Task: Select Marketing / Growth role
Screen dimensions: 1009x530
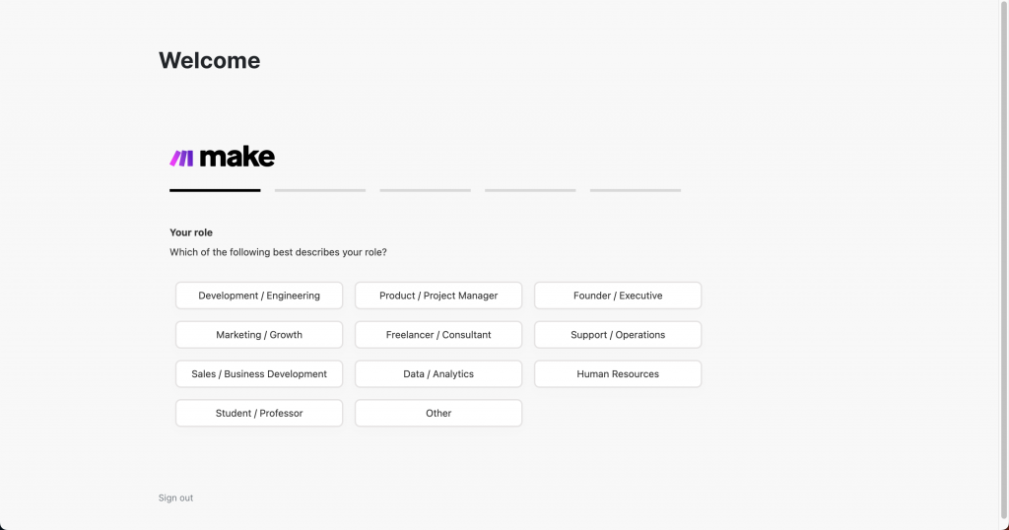Action: click(x=259, y=335)
